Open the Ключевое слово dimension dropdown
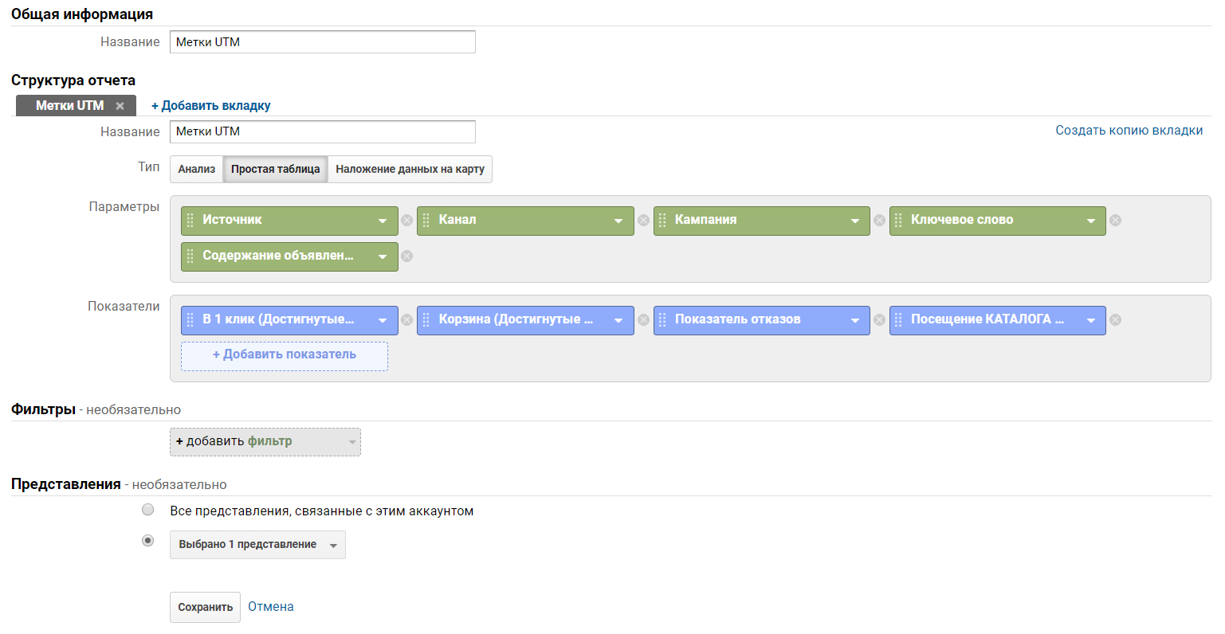This screenshot has height=634, width=1225. click(1091, 221)
